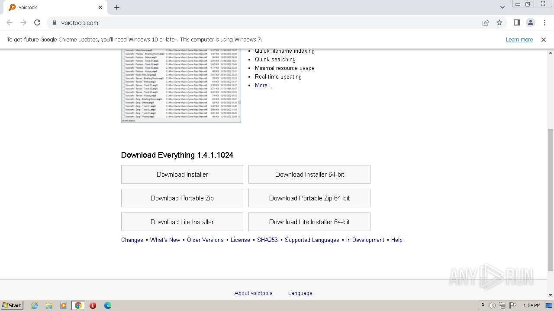The height and width of the screenshot is (311, 554).
Task: Open the Action Center flag icon
Action: [x=513, y=305]
